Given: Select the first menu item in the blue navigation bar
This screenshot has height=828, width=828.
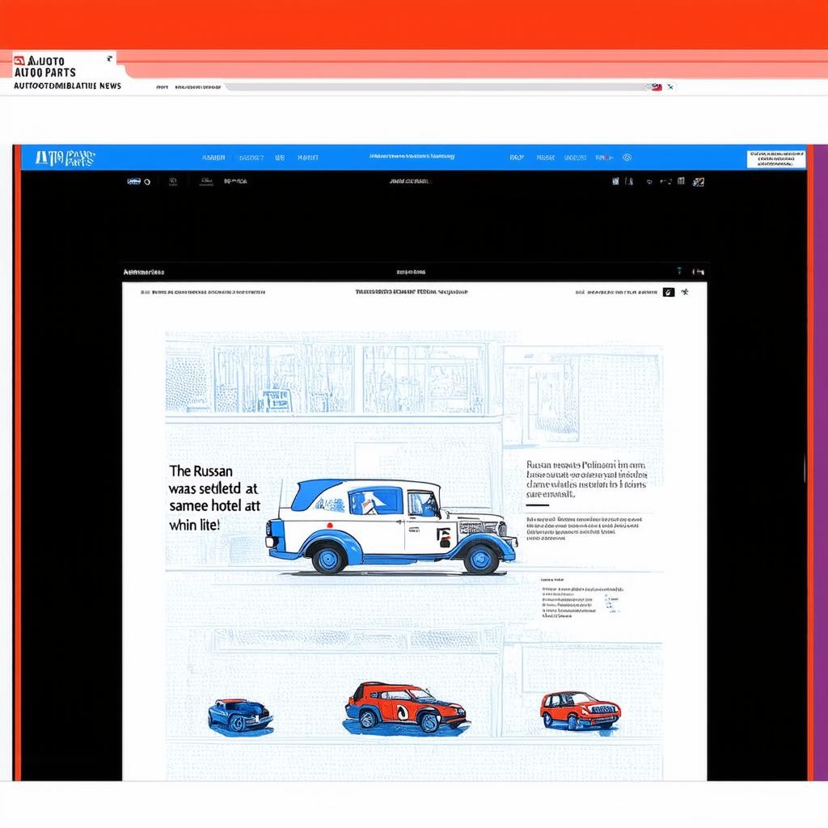Looking at the screenshot, I should click(x=213, y=158).
